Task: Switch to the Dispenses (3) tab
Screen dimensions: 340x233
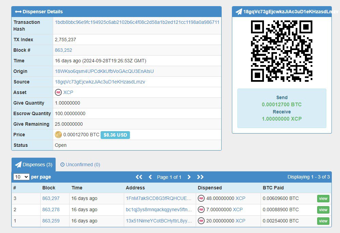Action: click(x=34, y=165)
